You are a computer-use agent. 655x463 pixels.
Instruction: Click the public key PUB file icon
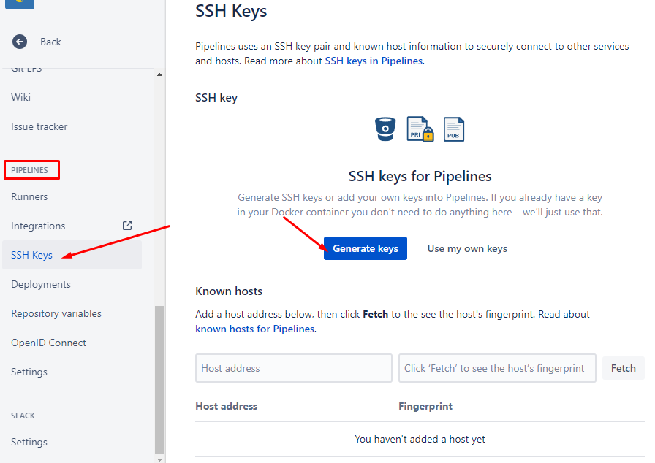point(454,129)
